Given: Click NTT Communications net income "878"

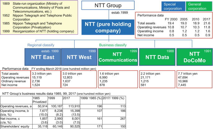Looking at the screenshot, I should (102, 85).
